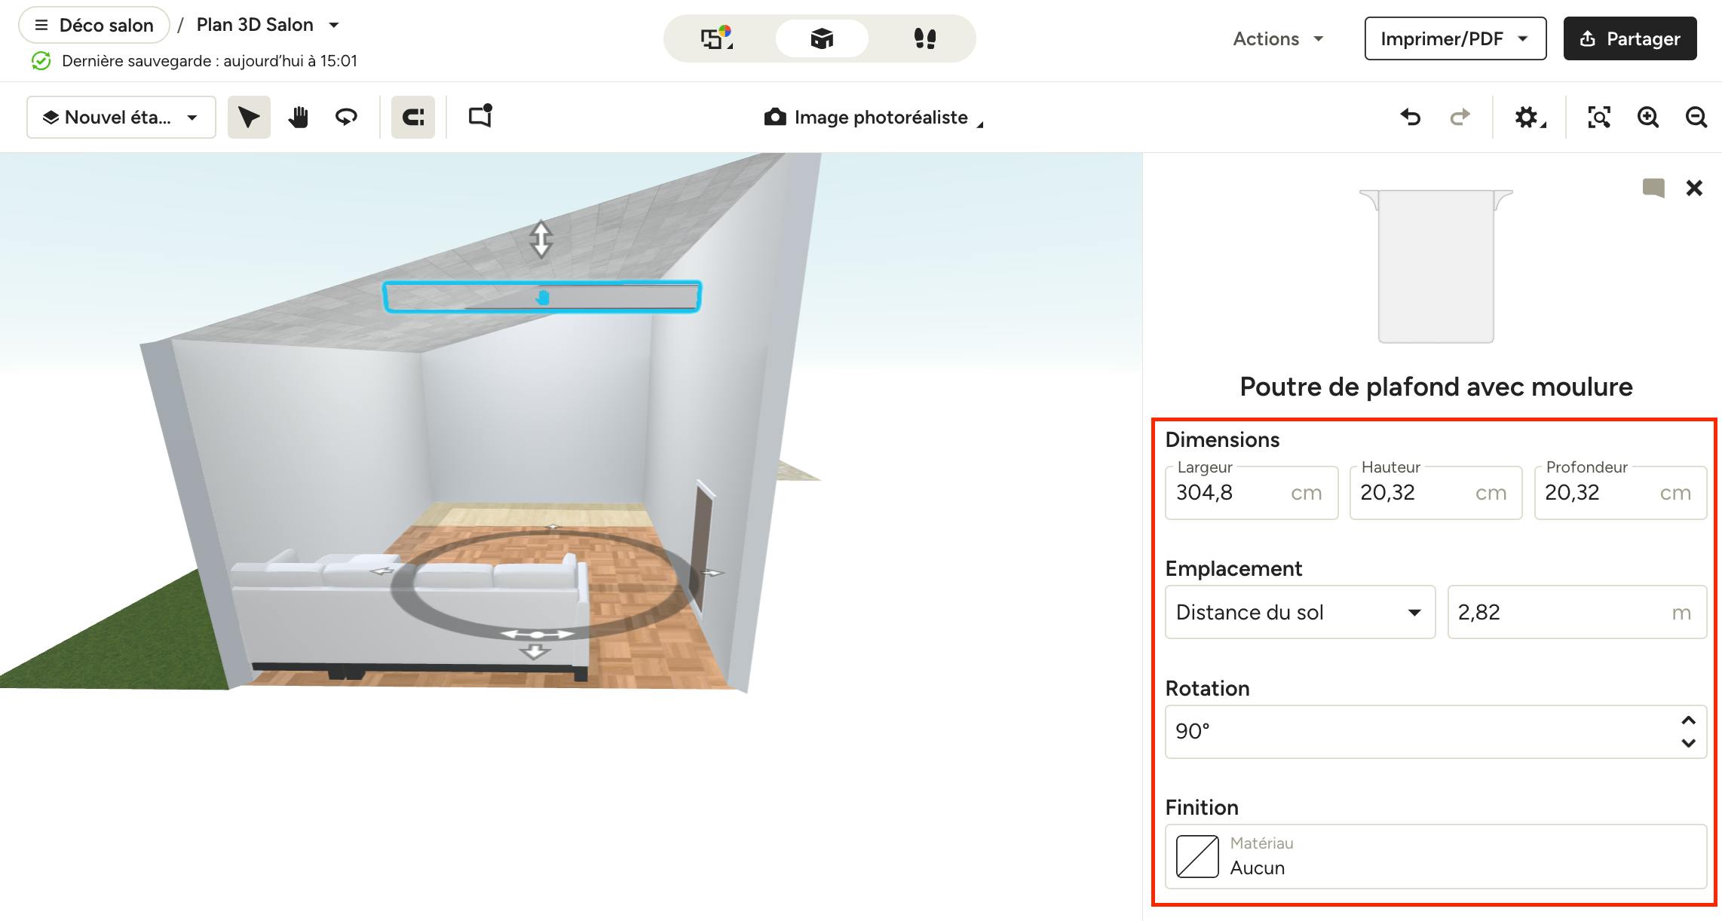Open the settings gear menu

[x=1528, y=117]
